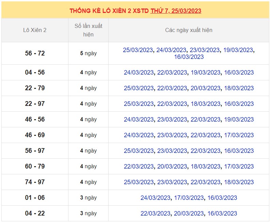The width and height of the screenshot is (270, 222).
Task: Click 20/03/2023 in the 04 - 22 row
Action: coord(189,213)
